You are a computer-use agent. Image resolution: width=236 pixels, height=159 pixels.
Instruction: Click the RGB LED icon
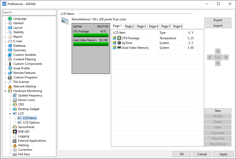click(15, 132)
